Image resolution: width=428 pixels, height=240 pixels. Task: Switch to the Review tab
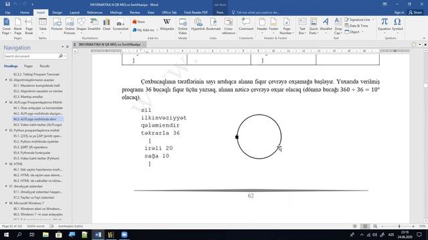point(135,13)
